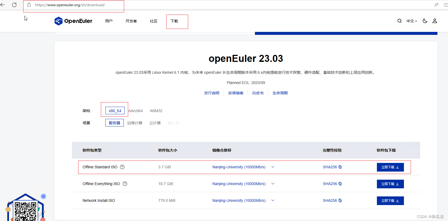Click the openEuler 23.03 heading
Viewport: 448px width, 221px height.
246,58
